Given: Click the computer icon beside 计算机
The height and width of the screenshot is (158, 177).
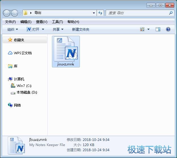Looking at the screenshot, I should 10,79.
